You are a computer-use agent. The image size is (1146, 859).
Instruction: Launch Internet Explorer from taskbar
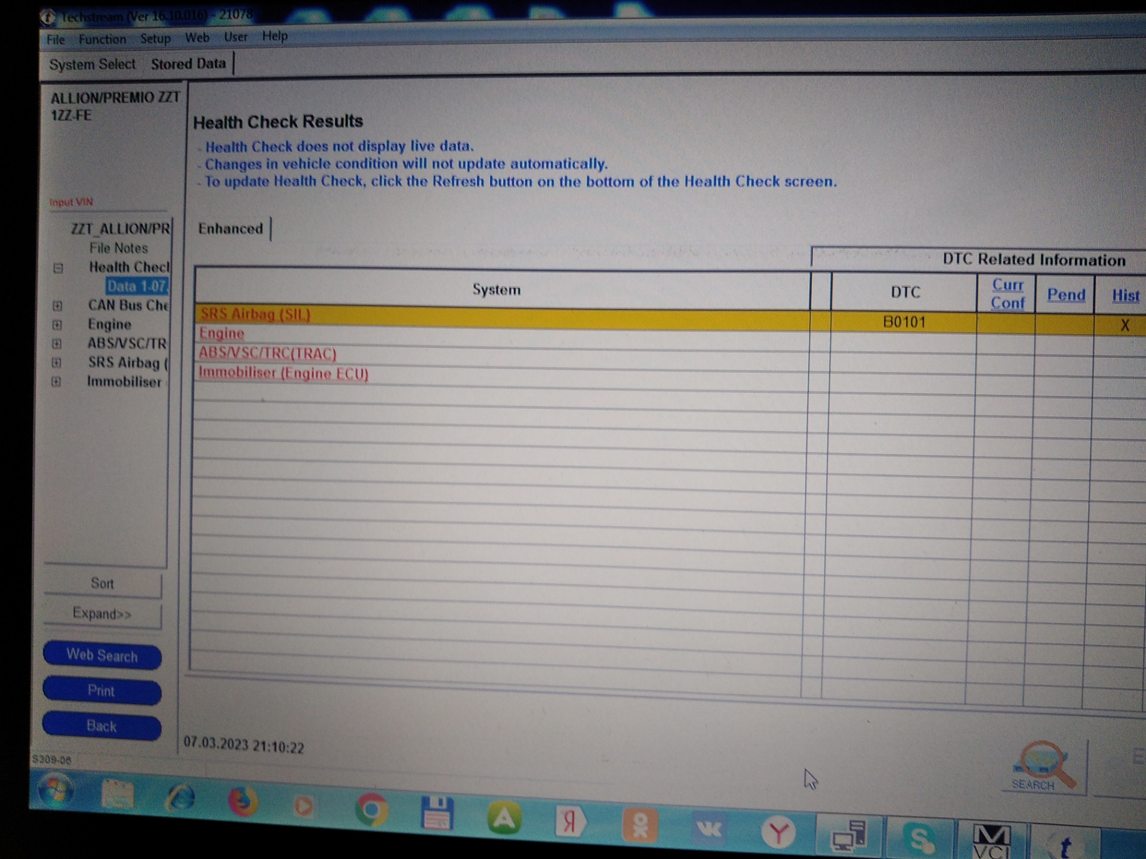[180, 798]
